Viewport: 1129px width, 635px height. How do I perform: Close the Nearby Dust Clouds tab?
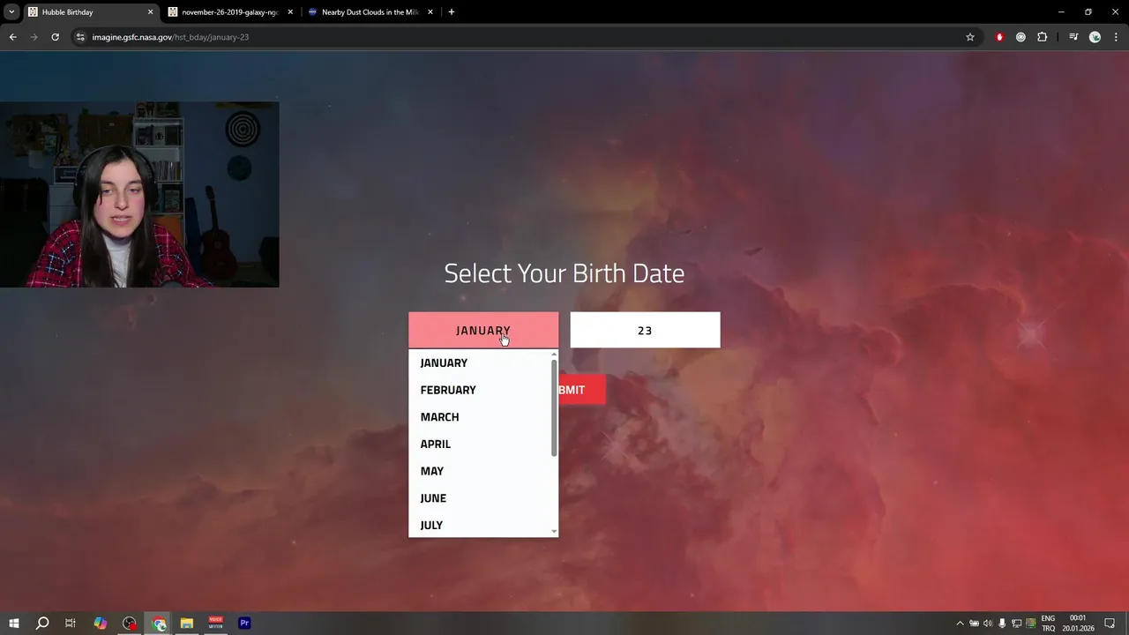430,12
